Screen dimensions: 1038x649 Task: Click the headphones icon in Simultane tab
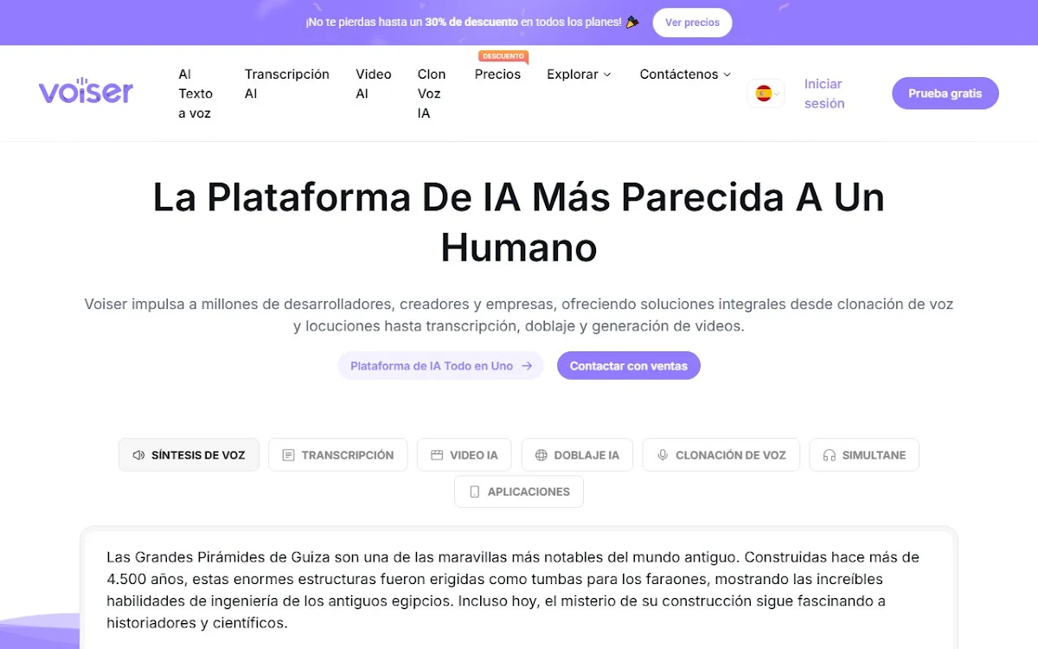click(x=830, y=455)
